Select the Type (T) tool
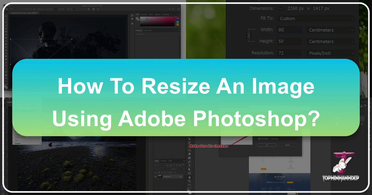 click(190, 166)
